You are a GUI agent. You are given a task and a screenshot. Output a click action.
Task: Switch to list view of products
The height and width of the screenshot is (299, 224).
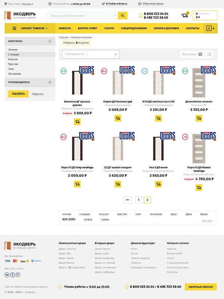click(209, 54)
